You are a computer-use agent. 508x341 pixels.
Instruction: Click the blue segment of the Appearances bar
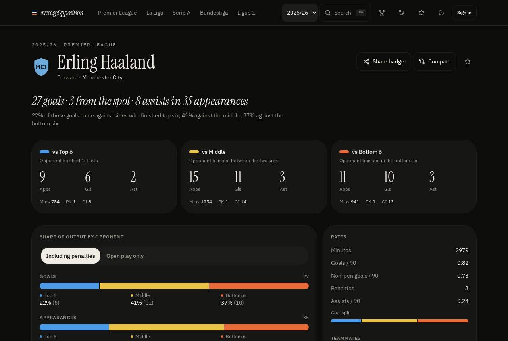[x=74, y=327]
